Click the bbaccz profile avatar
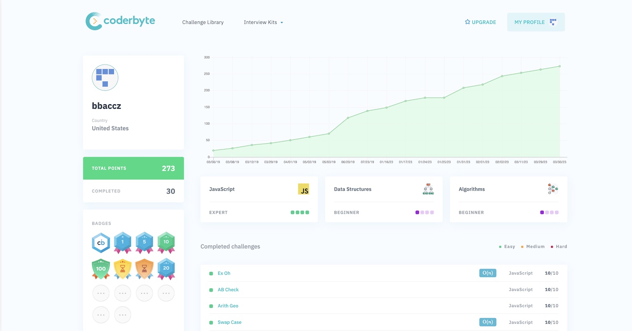The image size is (632, 331). (105, 78)
